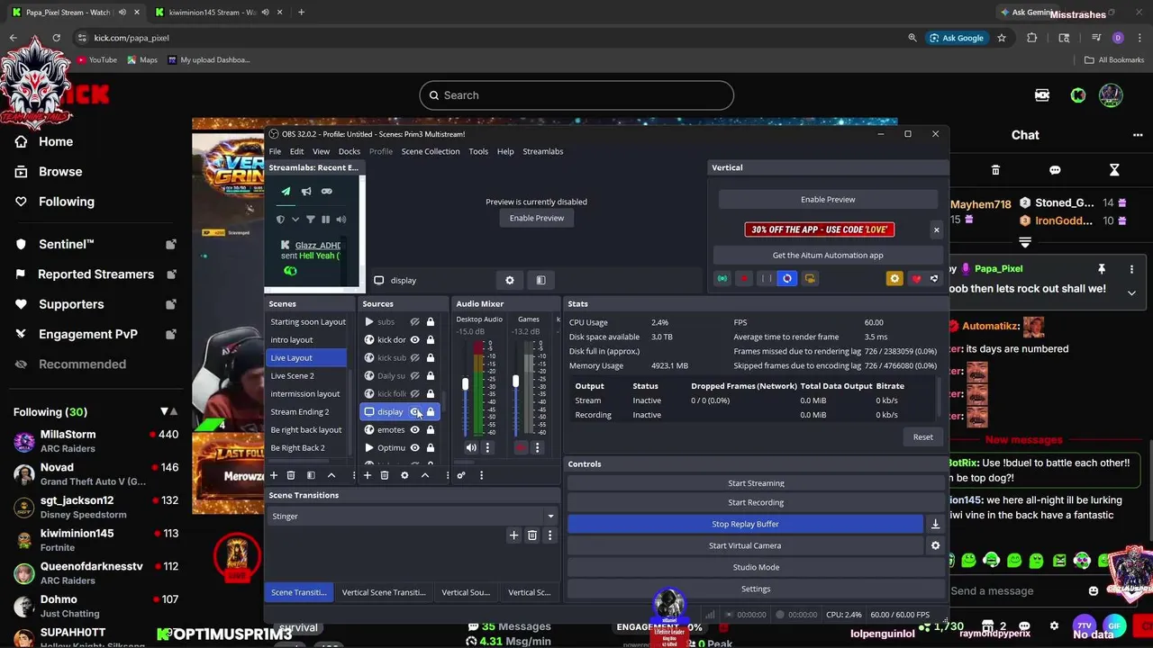
Task: Move selected scene up with arrow
Action: coord(331,475)
